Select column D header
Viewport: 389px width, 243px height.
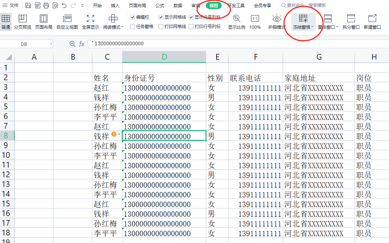pos(164,57)
